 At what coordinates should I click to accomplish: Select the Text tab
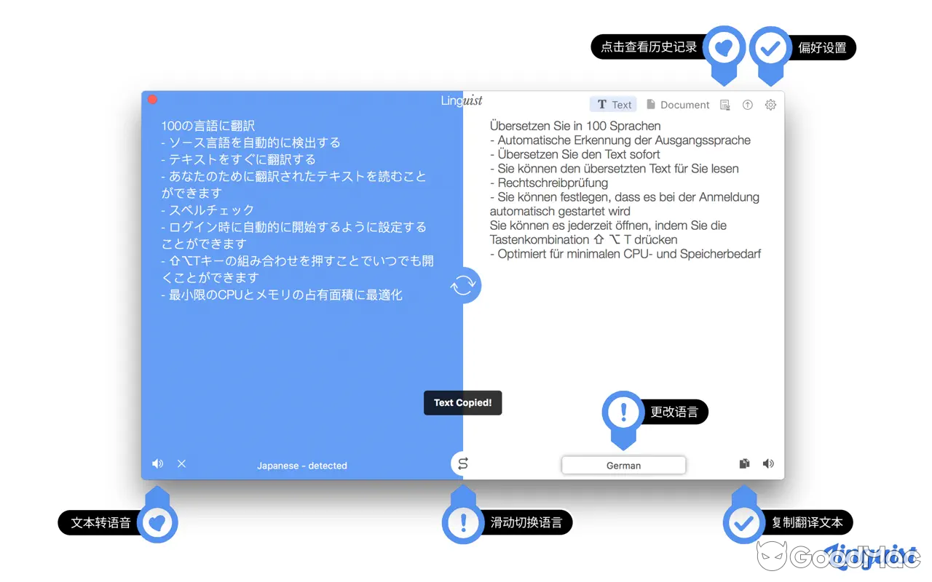click(612, 104)
